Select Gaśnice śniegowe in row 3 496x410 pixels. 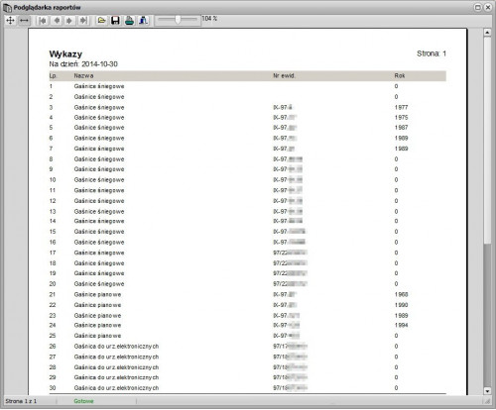99,108
